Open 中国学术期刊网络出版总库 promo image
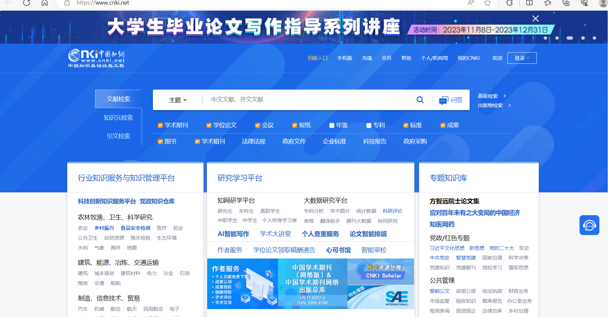Image resolution: width=608 pixels, height=317 pixels. pos(313,284)
